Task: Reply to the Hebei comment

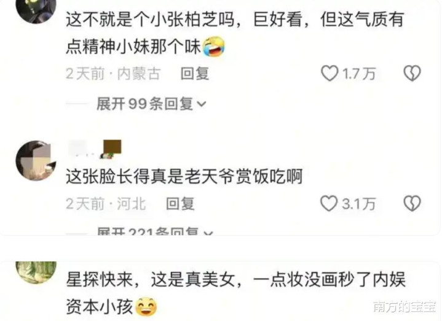Action: click(x=180, y=204)
